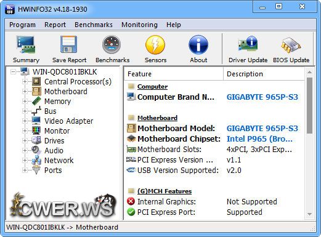Image resolution: width=321 pixels, height=237 pixels.
Task: Select the Network tree label
Action: pos(59,161)
